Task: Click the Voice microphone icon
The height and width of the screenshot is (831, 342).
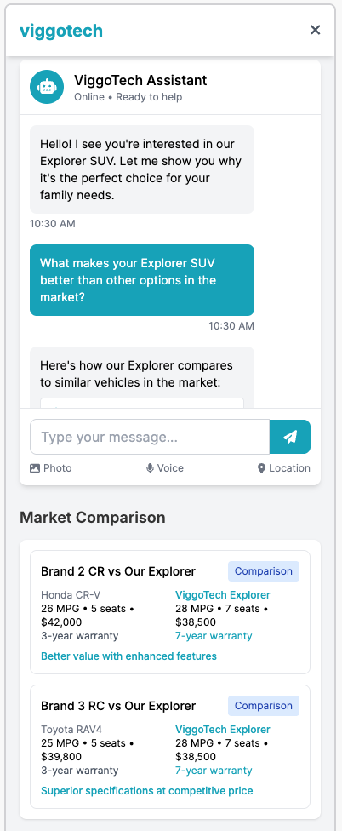Action: (150, 468)
